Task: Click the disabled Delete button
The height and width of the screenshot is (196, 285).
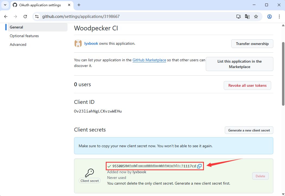Action: coord(260,176)
